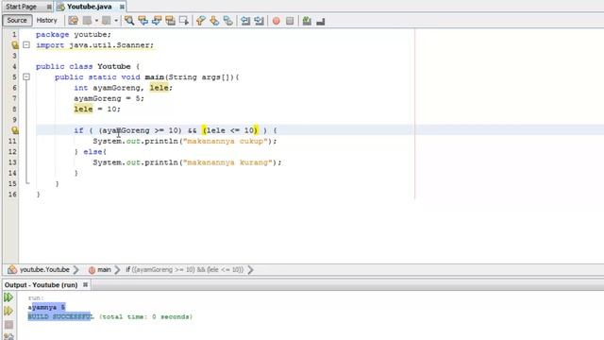Close the Start Page tab
This screenshot has height=340, width=604.
point(49,7)
